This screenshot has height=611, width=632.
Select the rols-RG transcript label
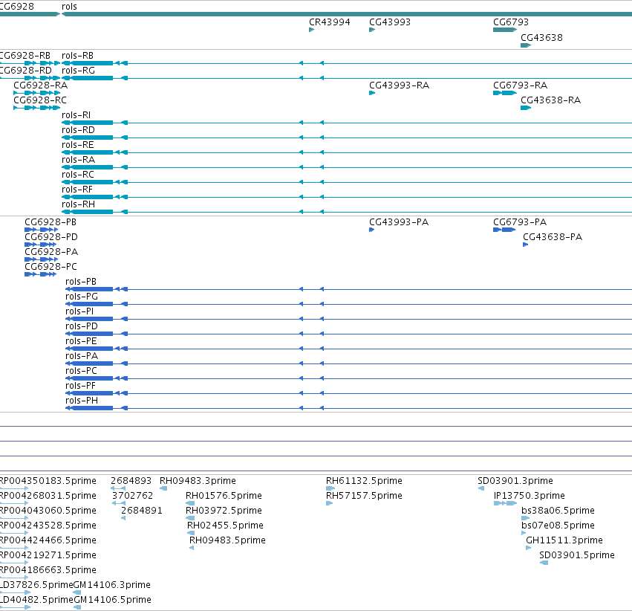(78, 70)
